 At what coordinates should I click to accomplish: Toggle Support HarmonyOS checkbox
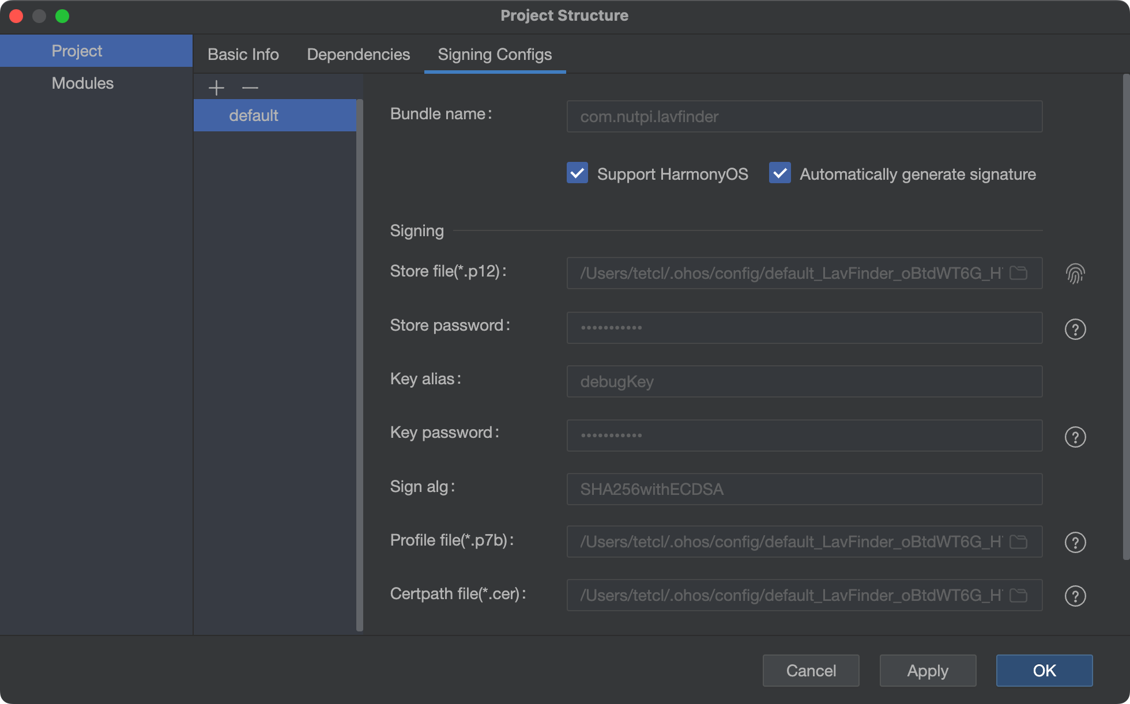[577, 173]
